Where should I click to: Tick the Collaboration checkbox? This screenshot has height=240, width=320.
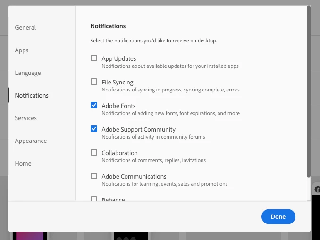tap(94, 152)
